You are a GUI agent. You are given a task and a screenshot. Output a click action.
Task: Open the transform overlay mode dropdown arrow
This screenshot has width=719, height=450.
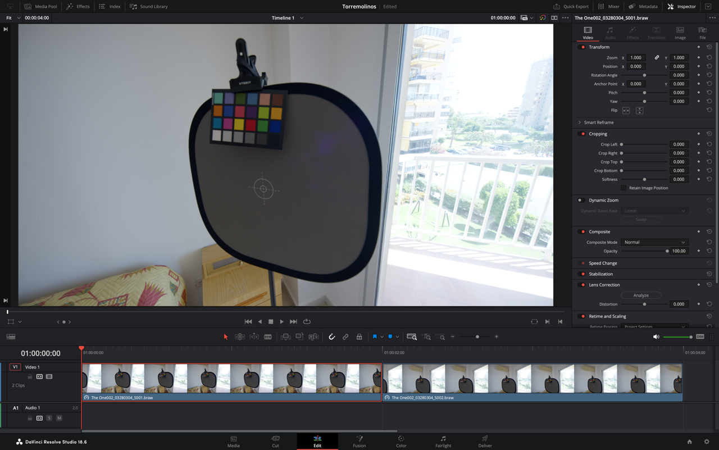(20, 322)
